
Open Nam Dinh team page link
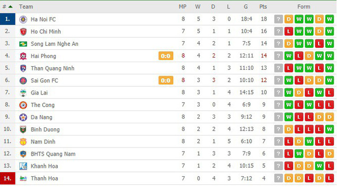point(43,142)
